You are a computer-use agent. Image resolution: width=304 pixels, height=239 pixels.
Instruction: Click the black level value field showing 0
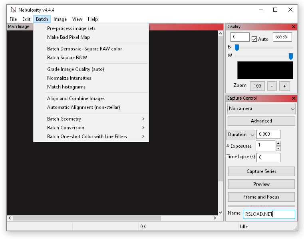(240, 37)
